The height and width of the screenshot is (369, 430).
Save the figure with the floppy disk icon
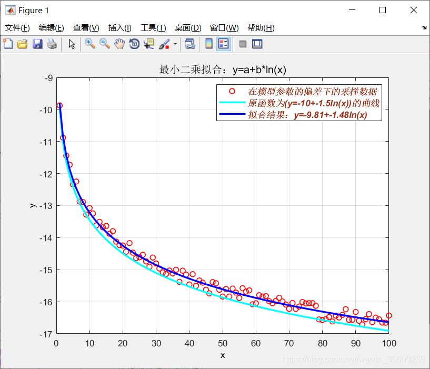[x=37, y=44]
